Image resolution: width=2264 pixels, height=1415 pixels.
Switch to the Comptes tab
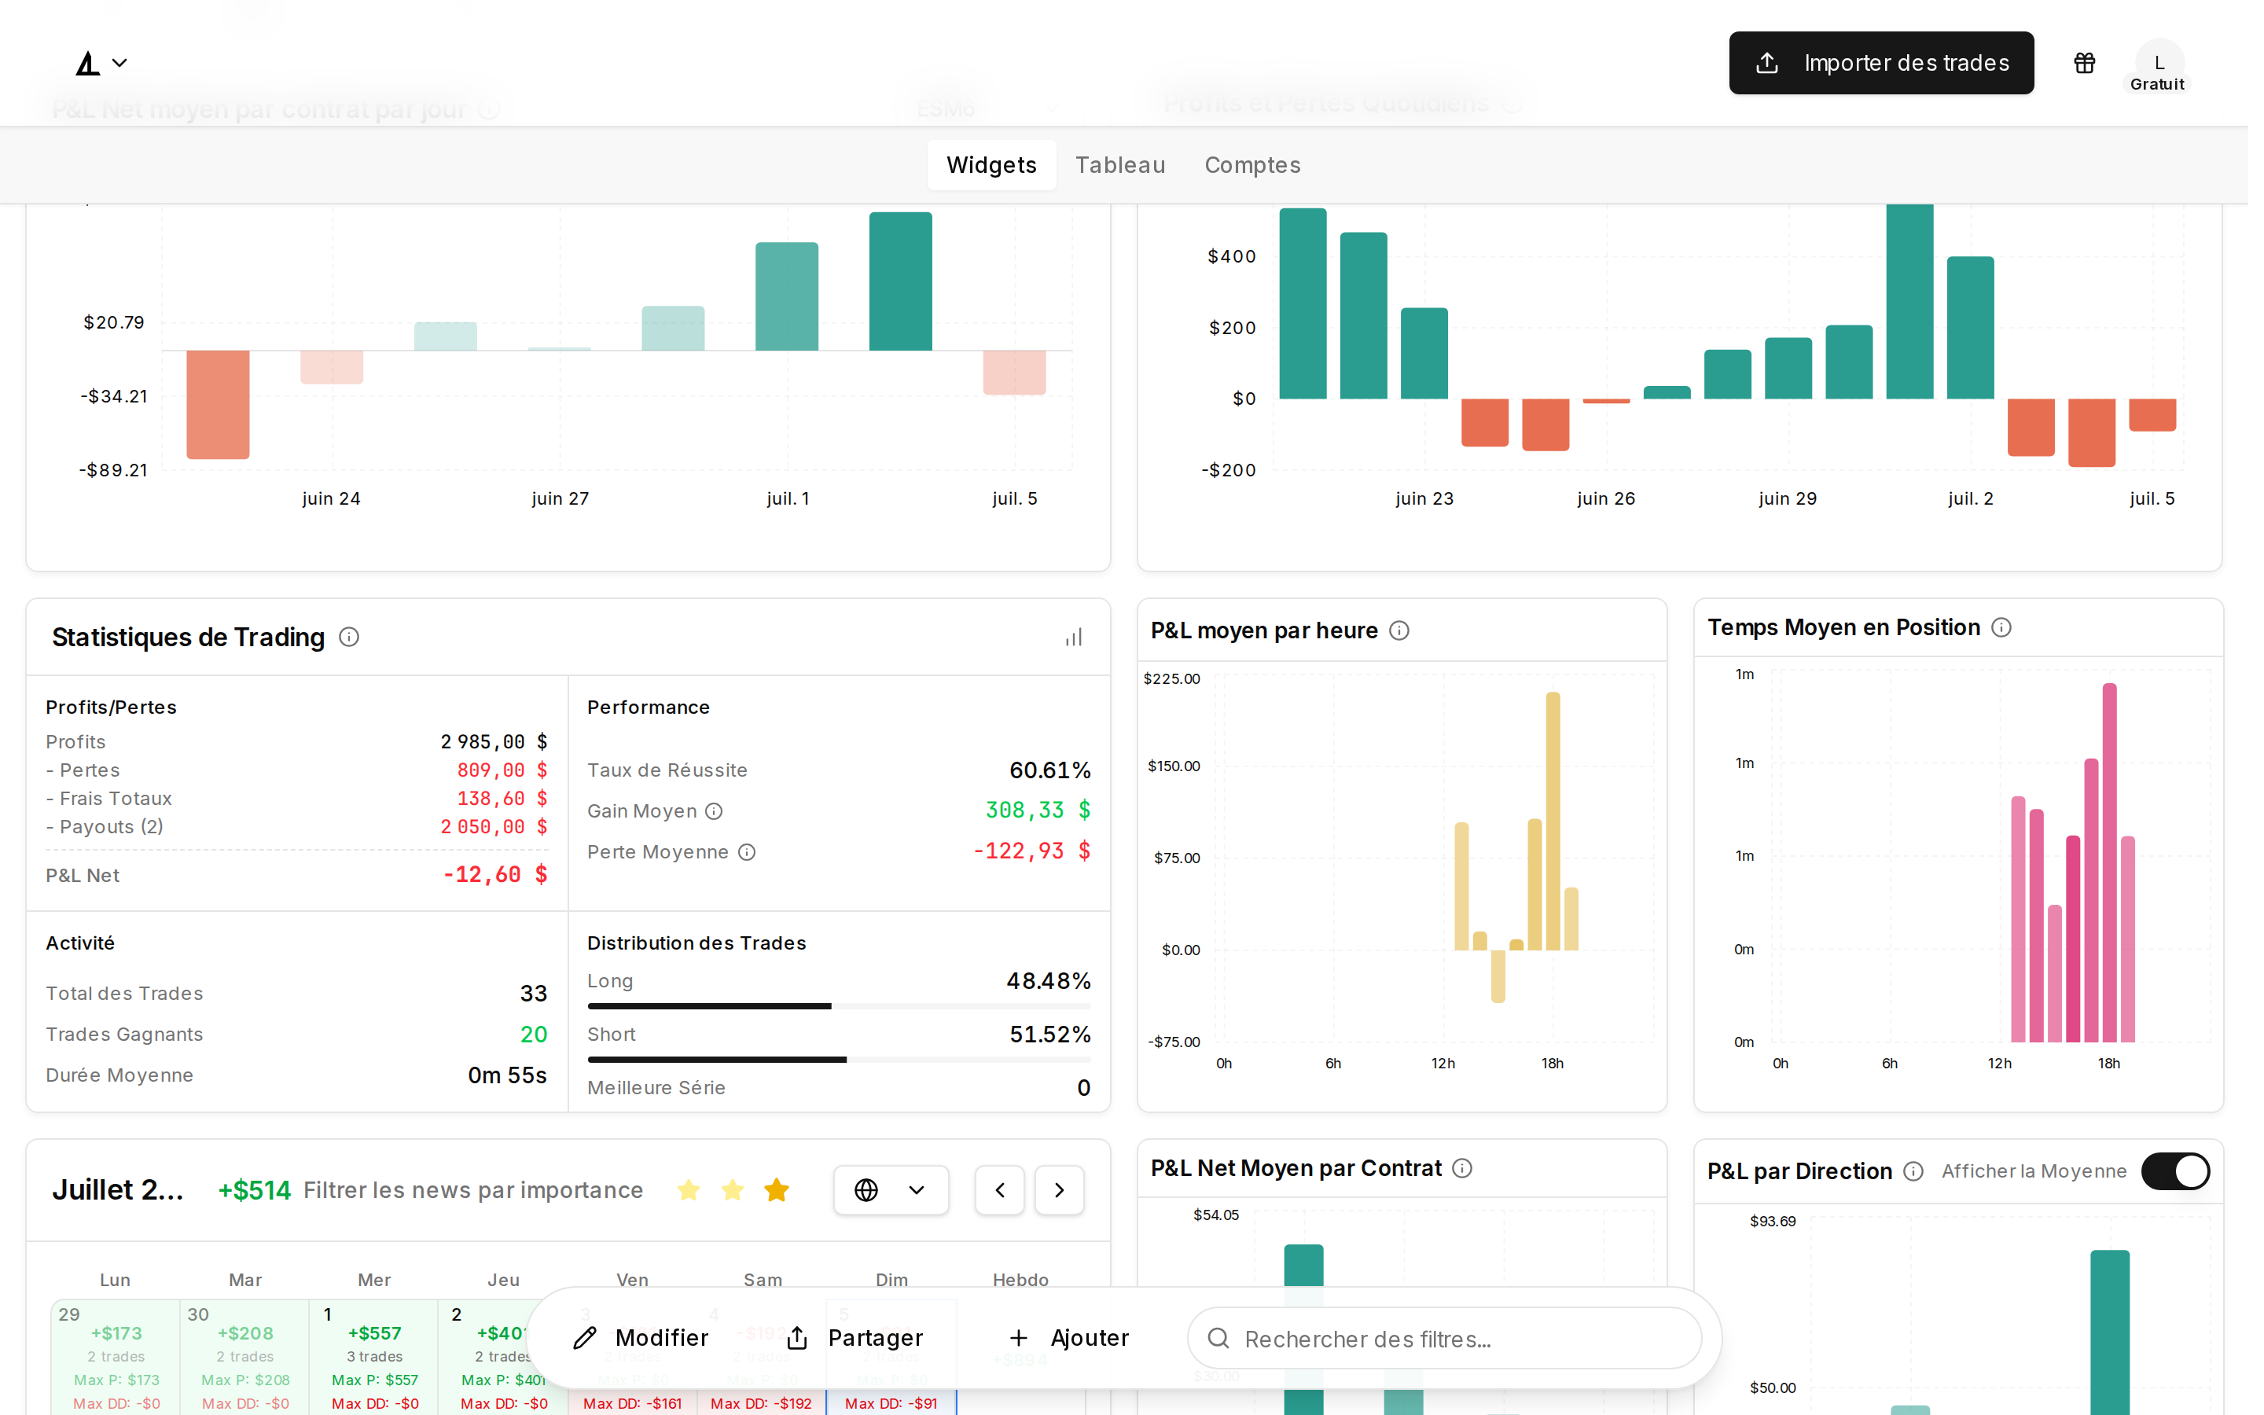pyautogui.click(x=1251, y=165)
